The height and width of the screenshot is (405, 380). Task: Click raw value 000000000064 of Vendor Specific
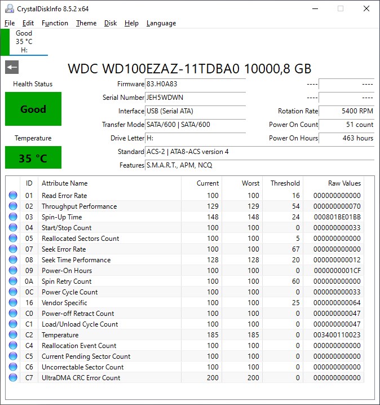[337, 303]
